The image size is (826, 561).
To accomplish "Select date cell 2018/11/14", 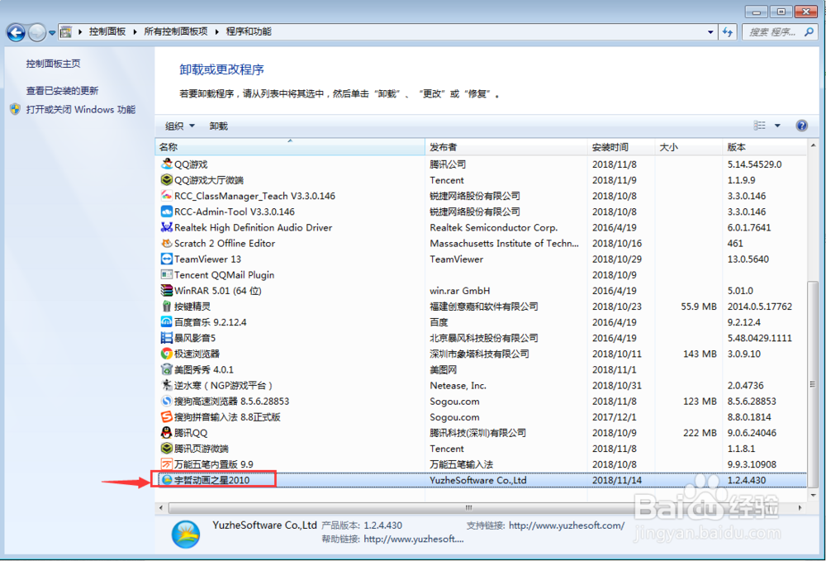I will (617, 480).
